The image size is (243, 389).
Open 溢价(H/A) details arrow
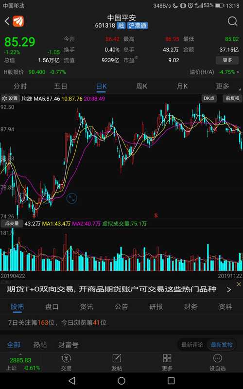coord(238,72)
